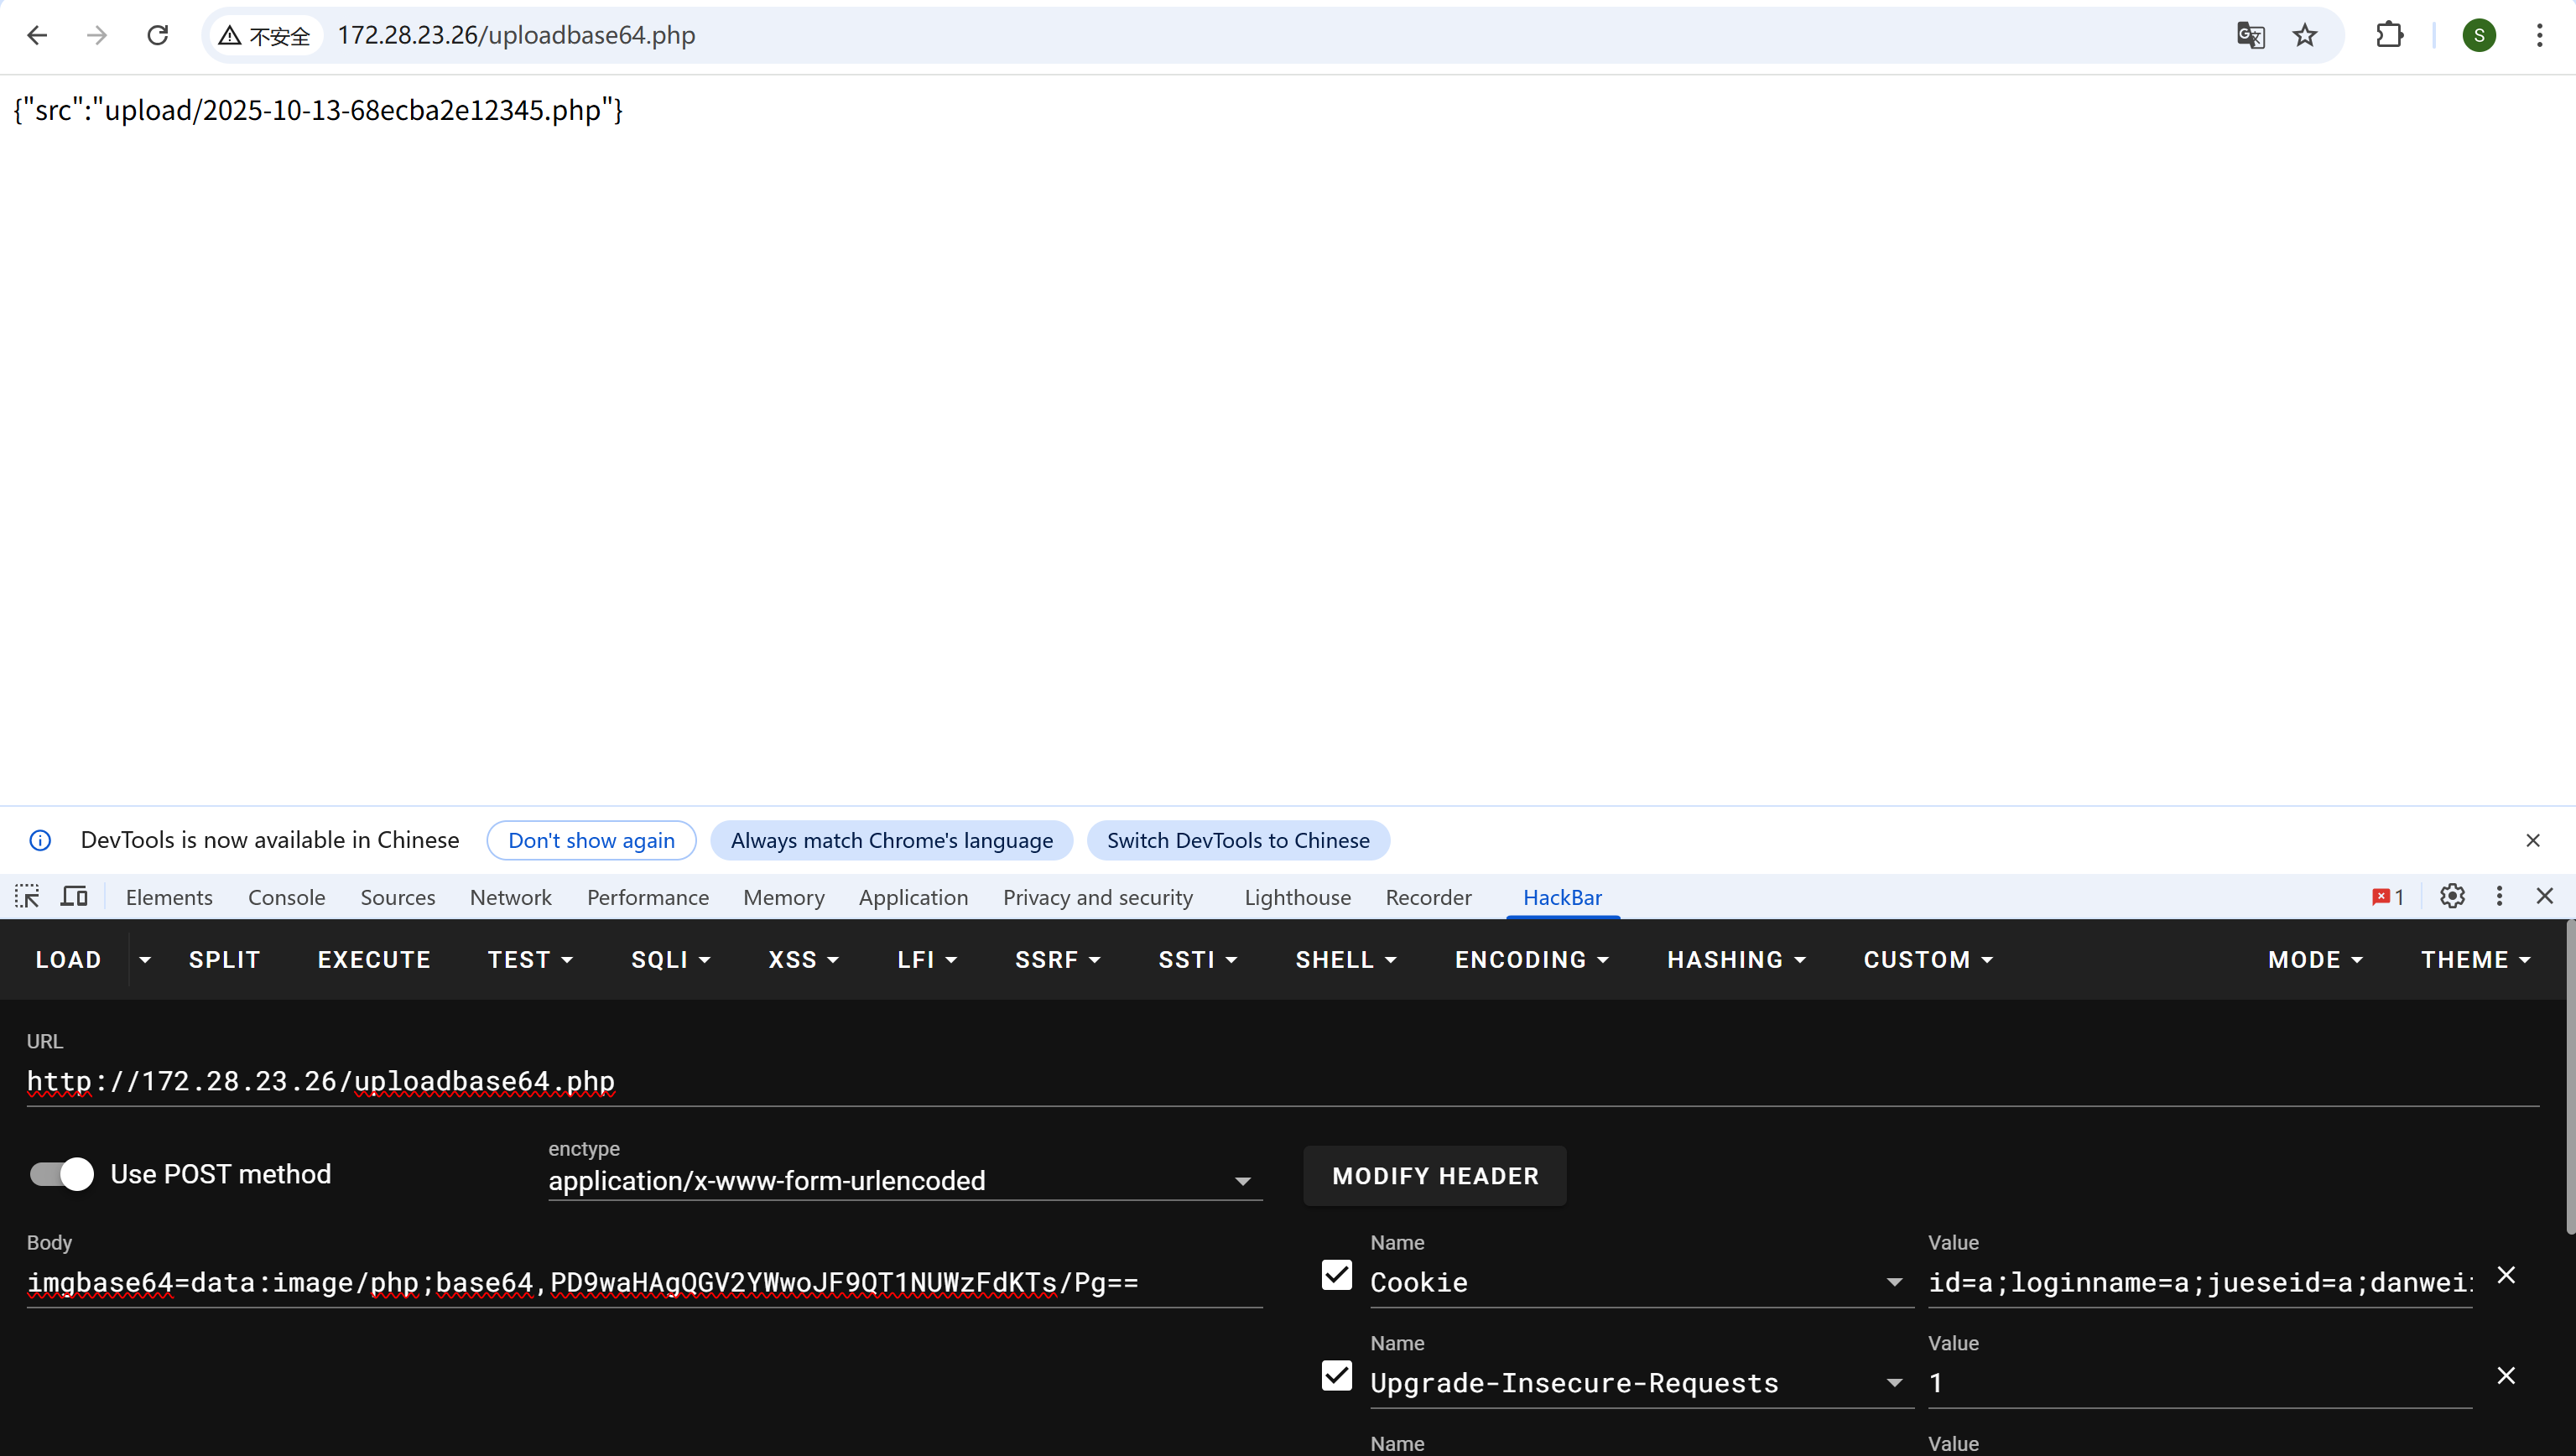Image resolution: width=2576 pixels, height=1456 pixels.
Task: Toggle the device toolbar icon in DevTools
Action: click(74, 896)
